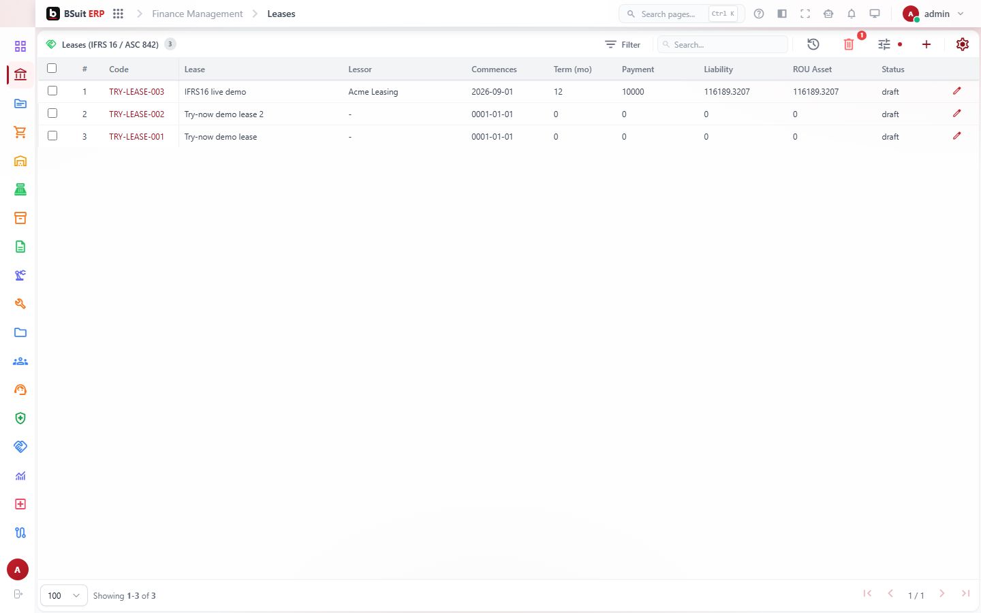Open the apps grid launcher
This screenshot has width=981, height=613.
pos(118,14)
